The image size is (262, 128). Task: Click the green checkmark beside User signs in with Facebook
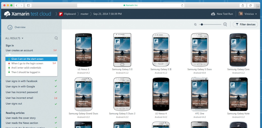[x=56, y=81]
